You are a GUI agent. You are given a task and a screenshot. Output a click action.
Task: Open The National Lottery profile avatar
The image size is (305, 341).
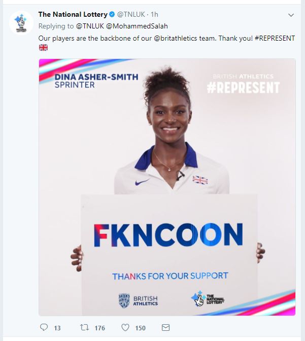click(x=21, y=23)
